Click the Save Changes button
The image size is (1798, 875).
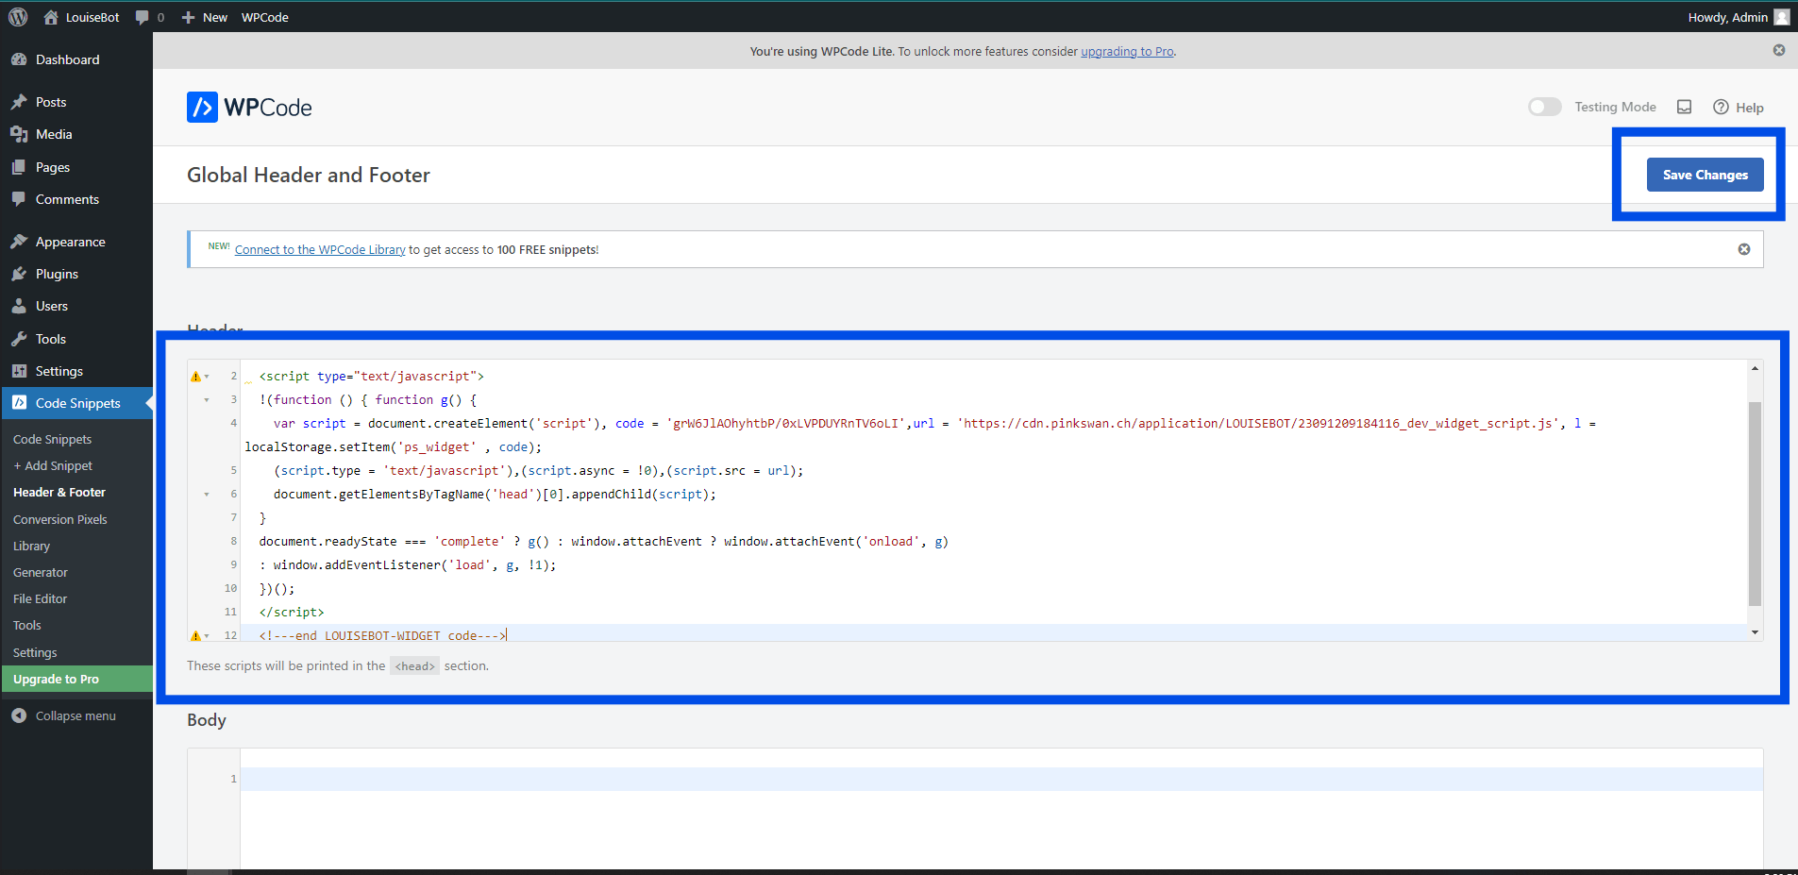pyautogui.click(x=1705, y=175)
